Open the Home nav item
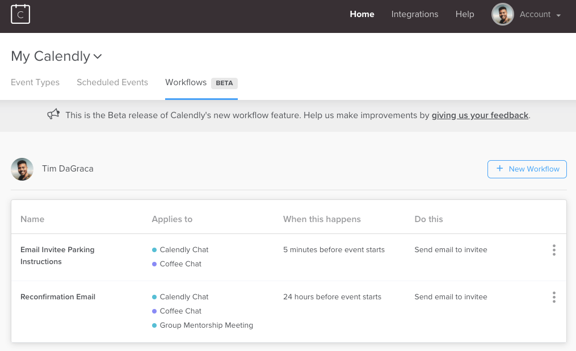576x351 pixels. pyautogui.click(x=362, y=14)
